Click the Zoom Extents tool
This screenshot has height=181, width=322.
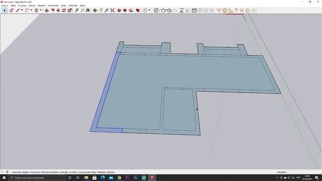tap(112, 10)
